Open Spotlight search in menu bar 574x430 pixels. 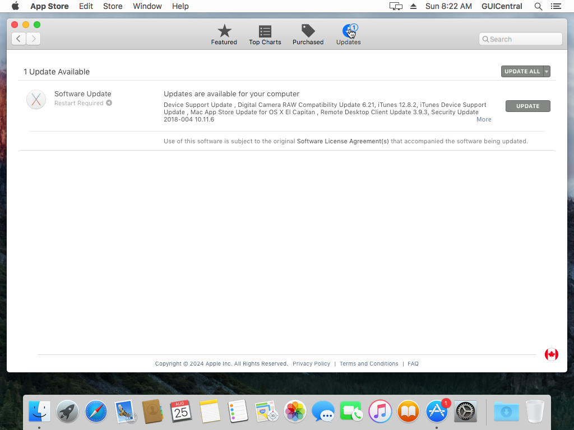tap(538, 6)
